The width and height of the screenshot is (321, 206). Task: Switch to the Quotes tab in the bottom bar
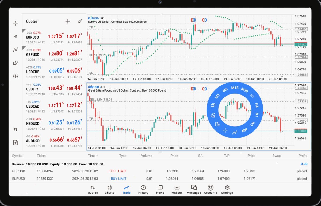(93, 190)
